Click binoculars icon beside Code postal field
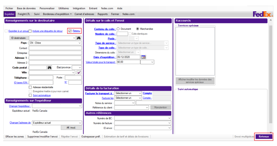 pyautogui.click(x=50, y=68)
